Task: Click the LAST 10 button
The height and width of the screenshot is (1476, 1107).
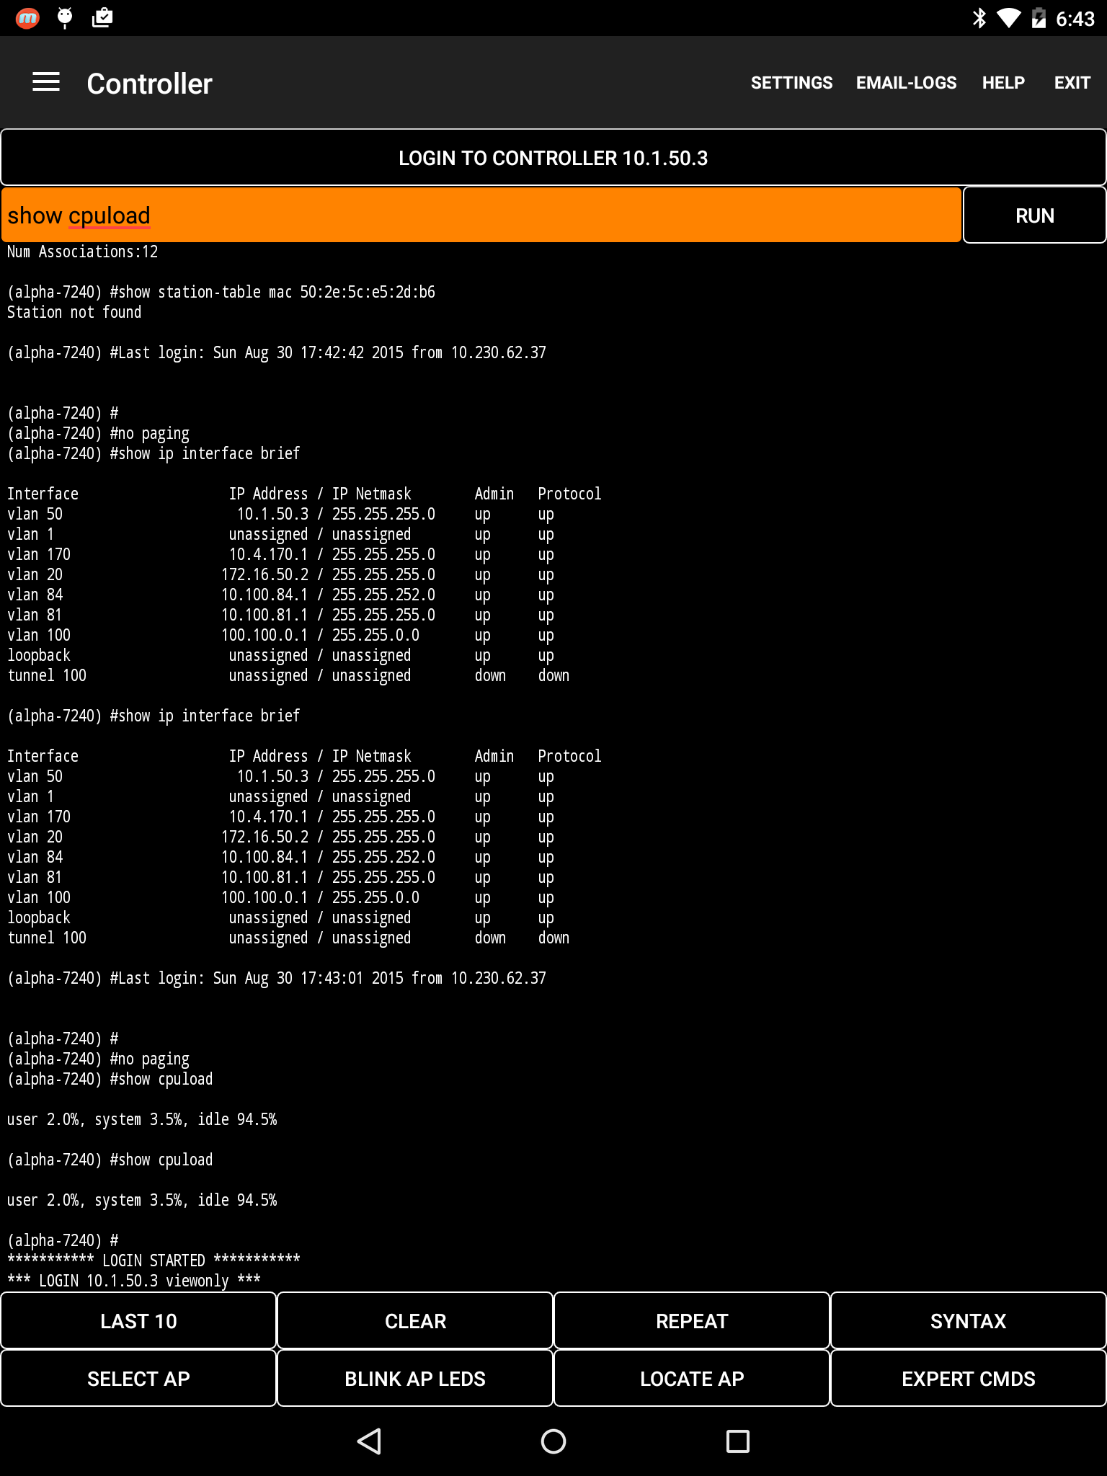Action: [138, 1321]
